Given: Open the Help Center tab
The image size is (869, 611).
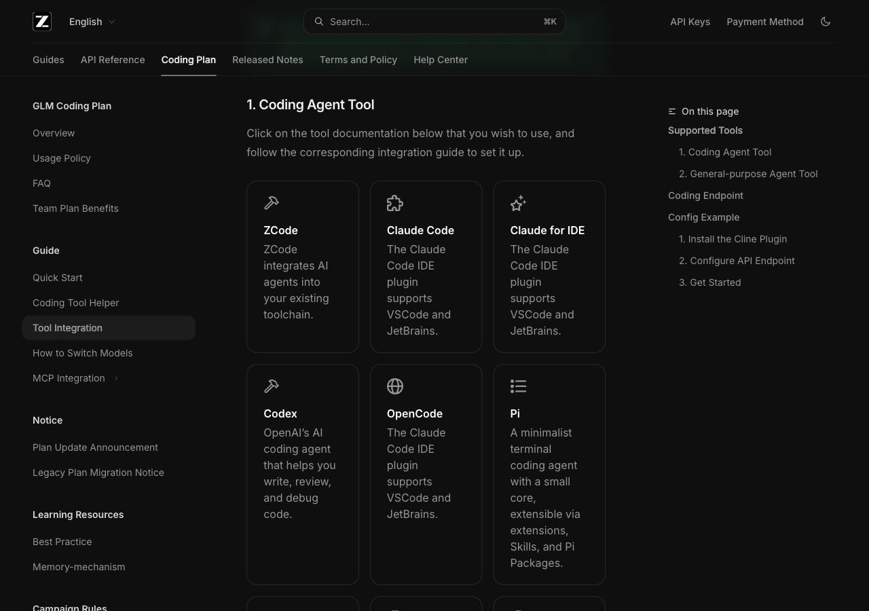Looking at the screenshot, I should tap(441, 60).
